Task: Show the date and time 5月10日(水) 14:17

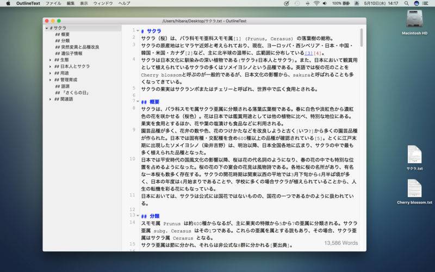Action: pyautogui.click(x=381, y=3)
